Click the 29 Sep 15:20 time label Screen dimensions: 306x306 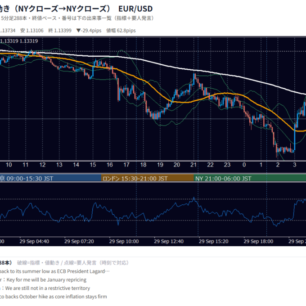point(213,241)
